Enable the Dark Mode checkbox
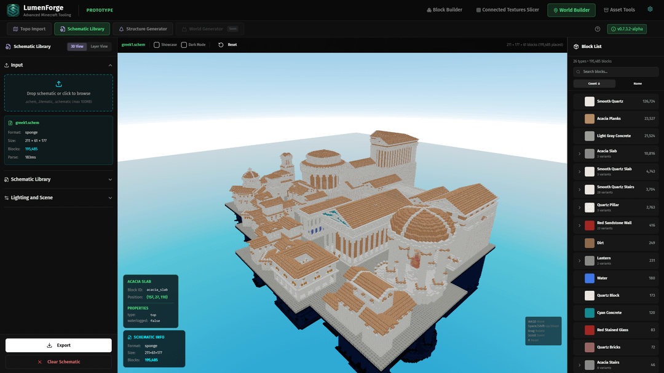The image size is (664, 373). (x=184, y=45)
